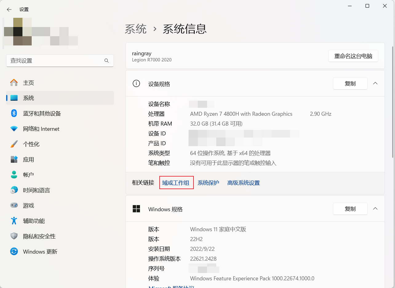Click the 系统 breadcrumb in the heading
This screenshot has height=288, width=395.
pos(136,29)
